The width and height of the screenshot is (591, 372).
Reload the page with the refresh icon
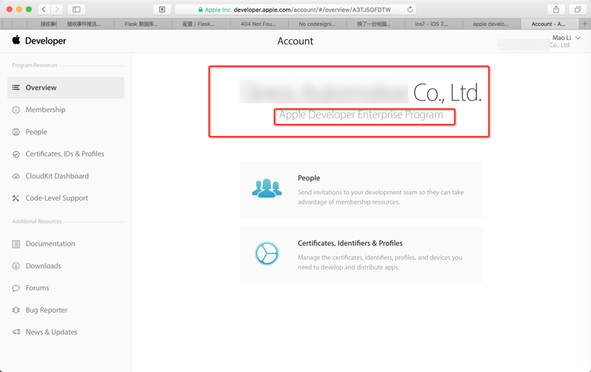tap(410, 10)
